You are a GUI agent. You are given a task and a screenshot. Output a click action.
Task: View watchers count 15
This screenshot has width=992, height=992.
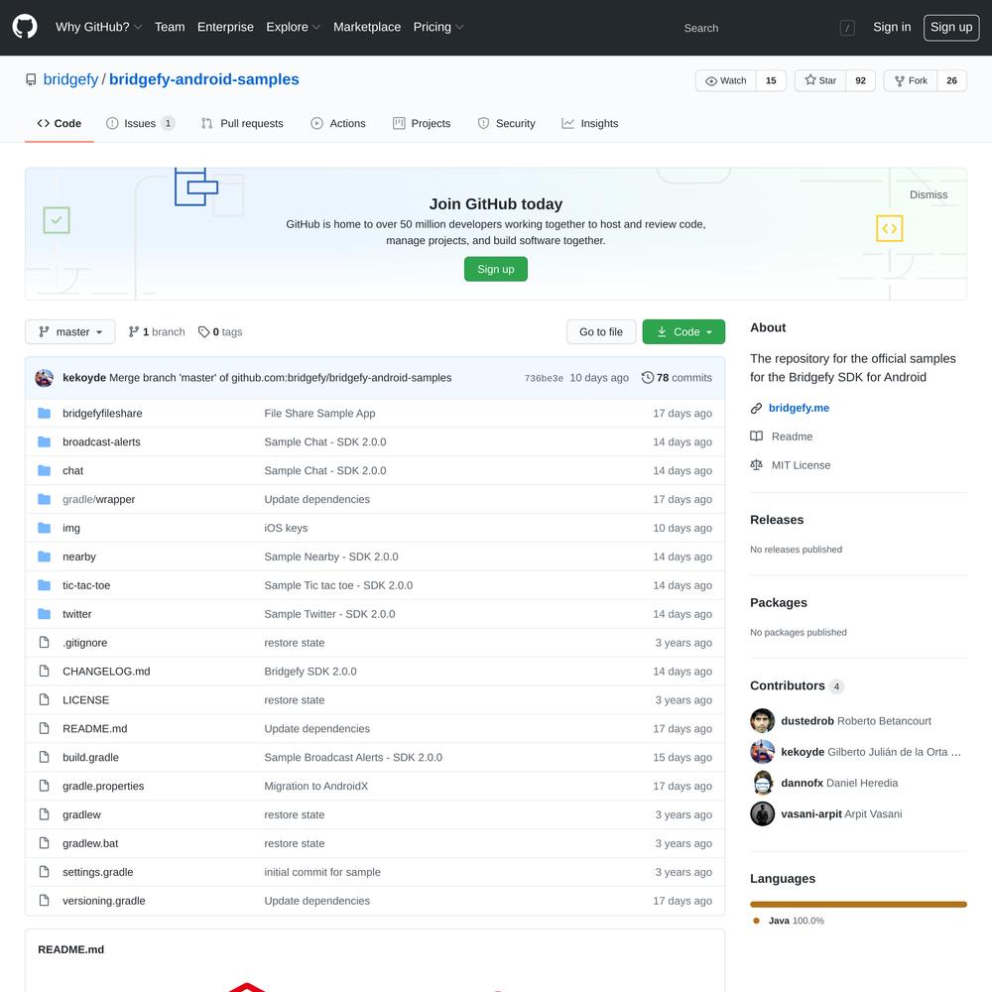(x=771, y=80)
